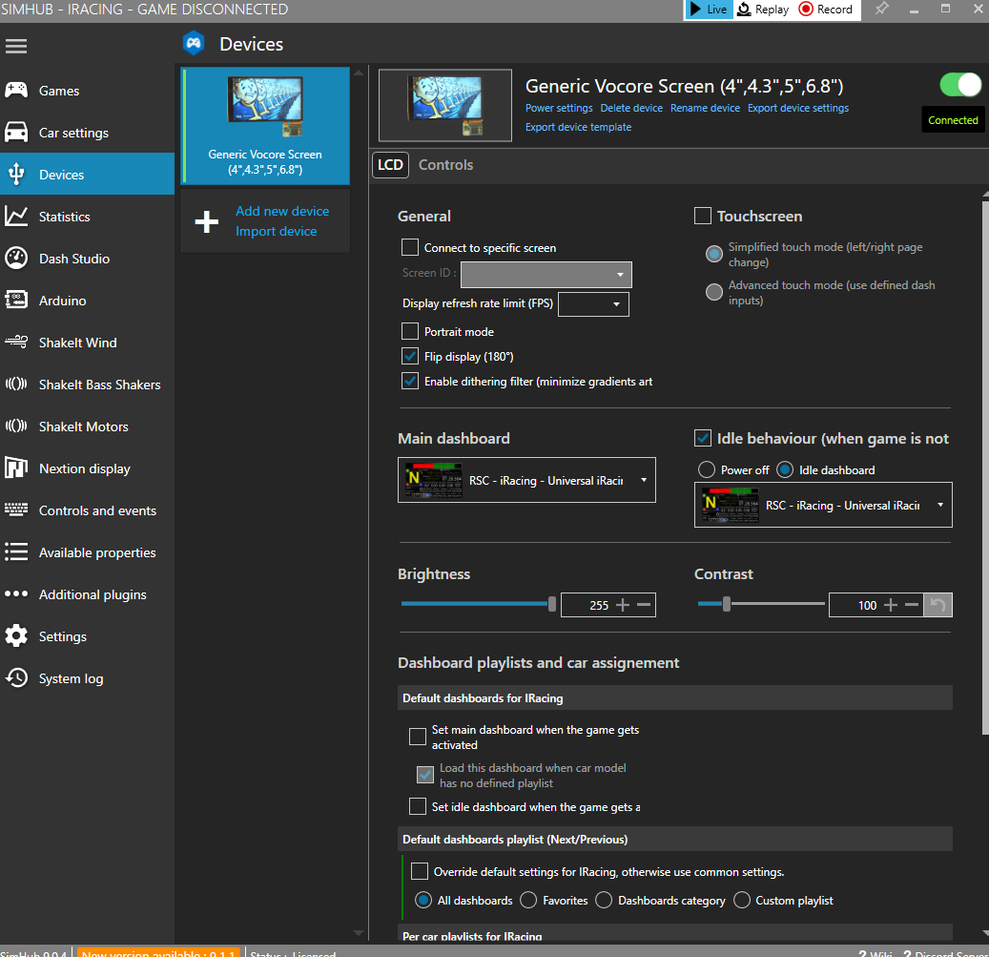This screenshot has height=957, width=989.
Task: Click the Statistics chart icon
Action: [x=16, y=217]
